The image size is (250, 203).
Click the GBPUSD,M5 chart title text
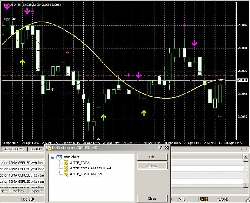(12, 5)
